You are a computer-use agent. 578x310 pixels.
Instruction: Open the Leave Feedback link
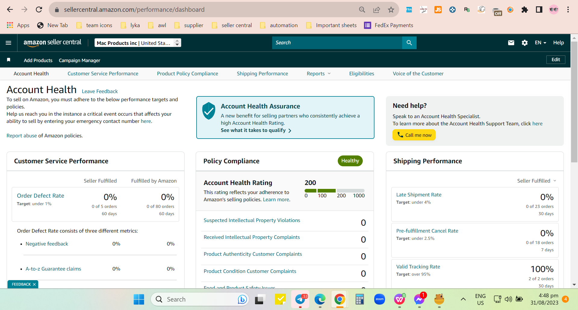tap(100, 91)
